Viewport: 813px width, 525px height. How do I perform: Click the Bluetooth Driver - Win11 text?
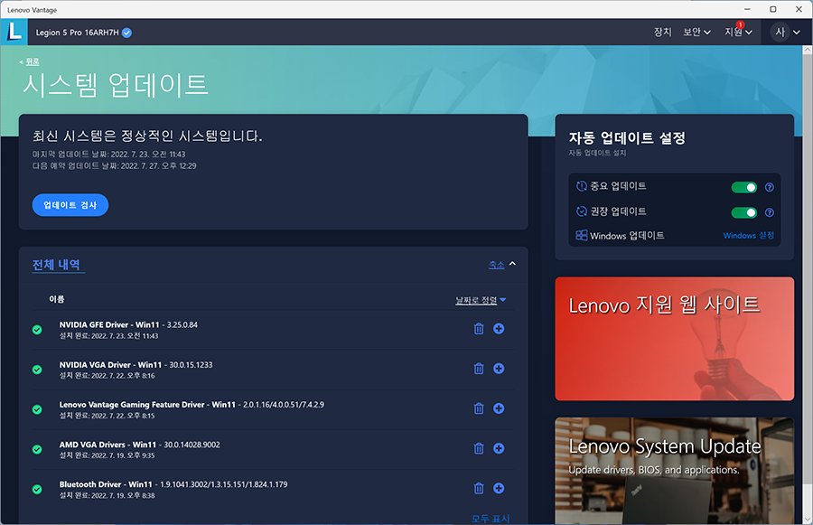point(106,484)
